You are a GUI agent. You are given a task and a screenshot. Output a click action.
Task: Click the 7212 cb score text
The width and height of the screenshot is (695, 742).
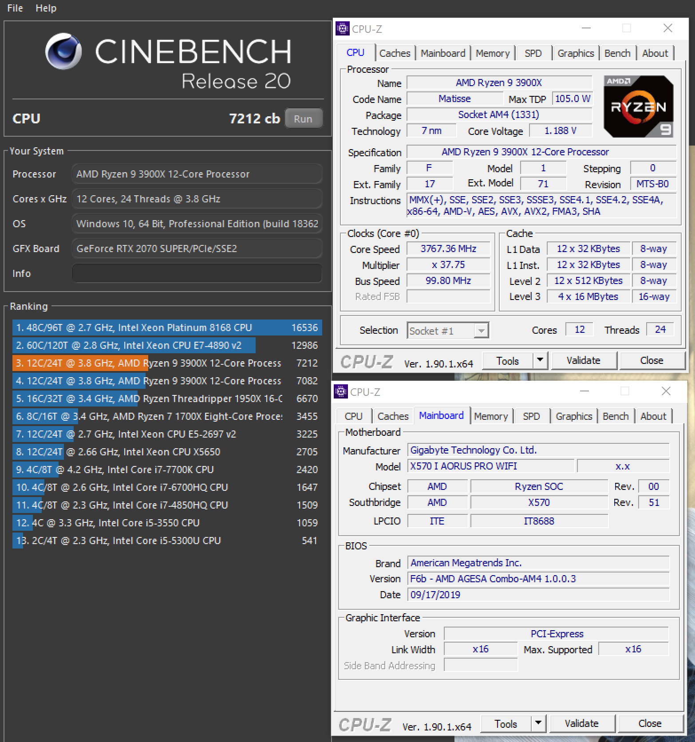(254, 118)
